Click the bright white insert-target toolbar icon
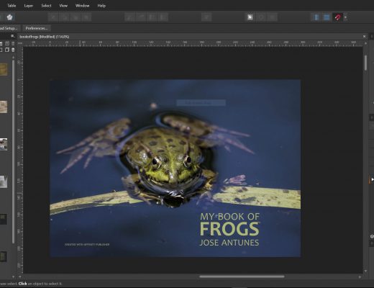 click(250, 17)
